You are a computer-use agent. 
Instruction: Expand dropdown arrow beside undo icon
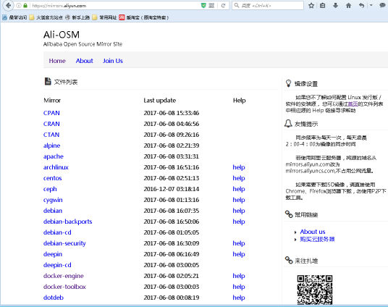click(x=371, y=5)
